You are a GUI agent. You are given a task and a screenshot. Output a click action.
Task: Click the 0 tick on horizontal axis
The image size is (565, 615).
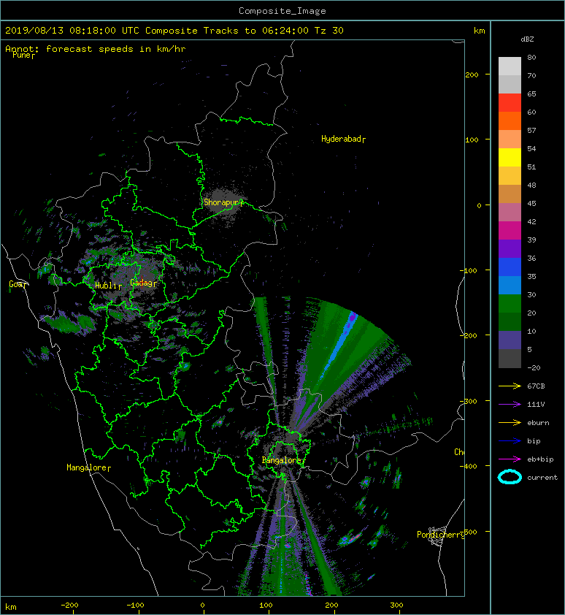[x=202, y=606]
